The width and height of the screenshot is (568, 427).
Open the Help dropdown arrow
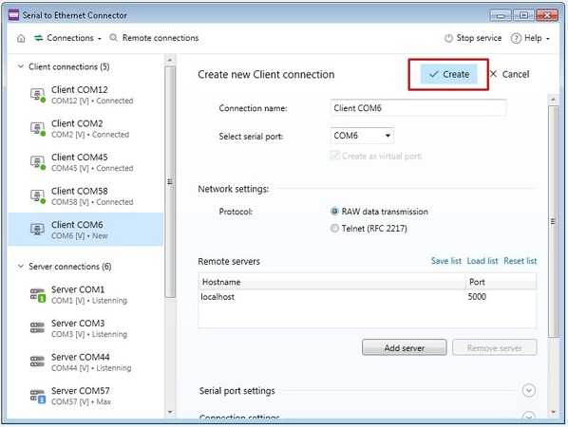point(548,39)
